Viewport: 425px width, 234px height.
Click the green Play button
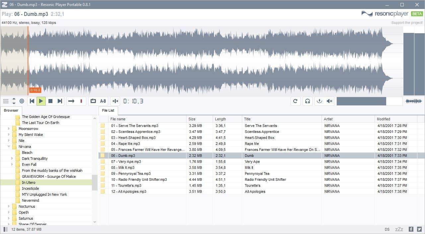pos(41,101)
